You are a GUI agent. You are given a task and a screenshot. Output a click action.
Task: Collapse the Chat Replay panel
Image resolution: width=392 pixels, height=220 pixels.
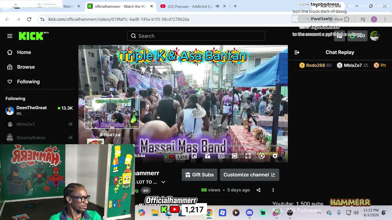click(x=297, y=52)
